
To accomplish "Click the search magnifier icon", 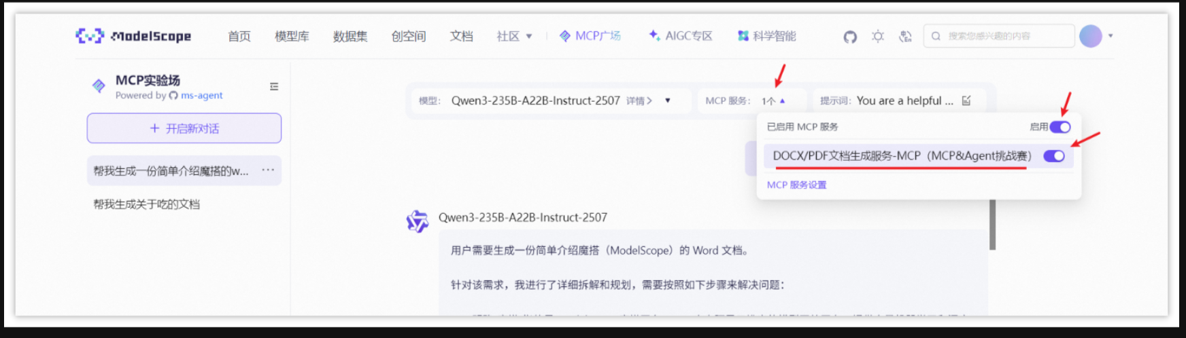I will [936, 36].
